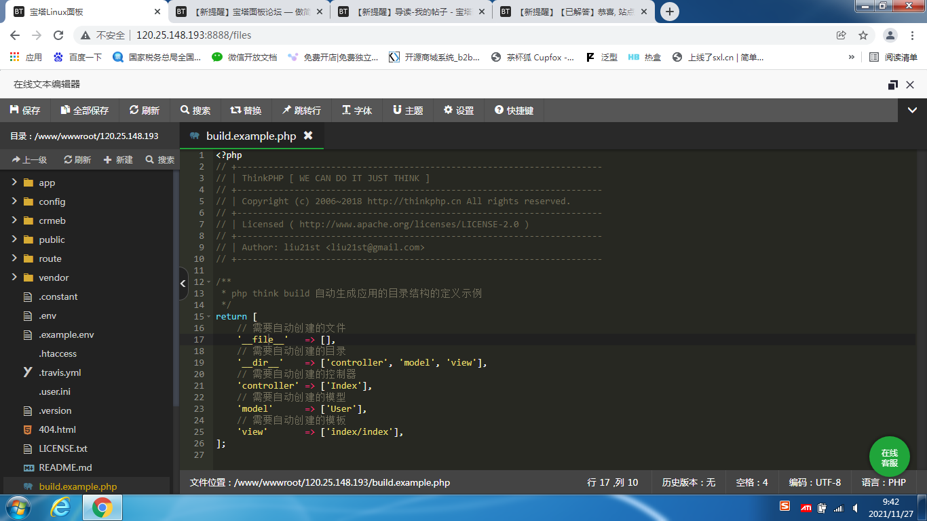
Task: Click the 在线客服 online support button
Action: [x=889, y=457]
